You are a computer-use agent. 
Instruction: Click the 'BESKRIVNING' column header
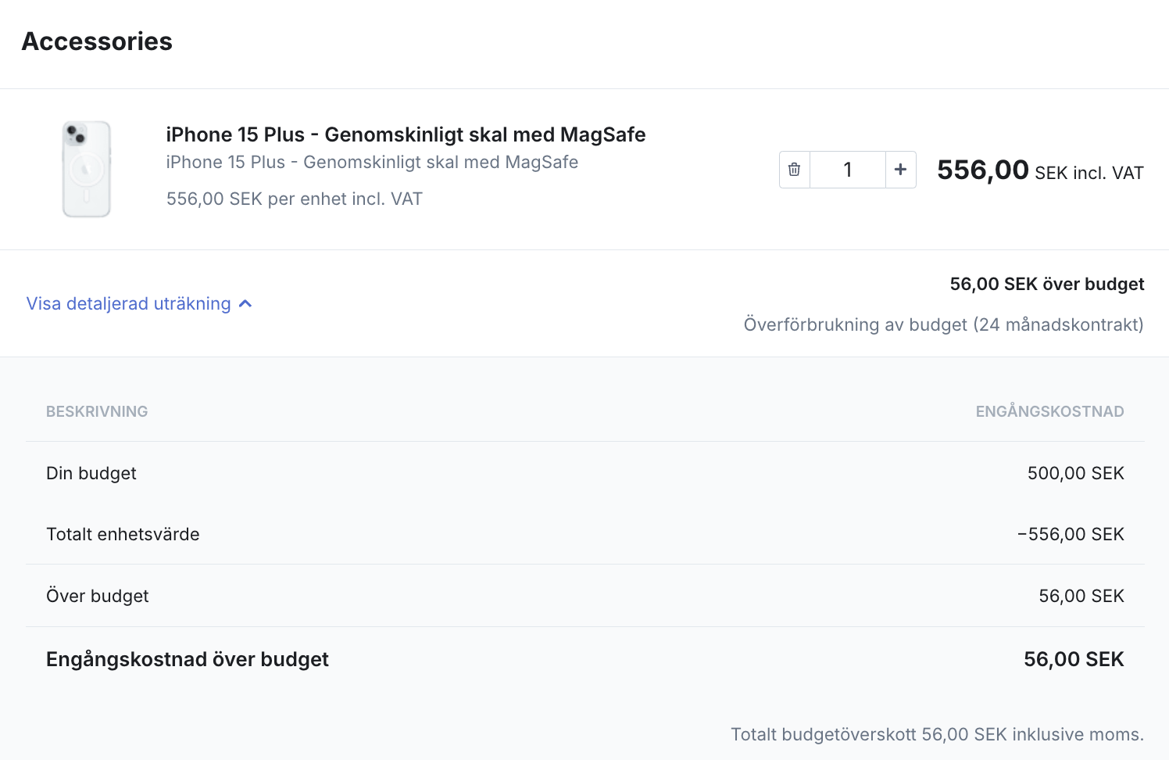pos(97,411)
